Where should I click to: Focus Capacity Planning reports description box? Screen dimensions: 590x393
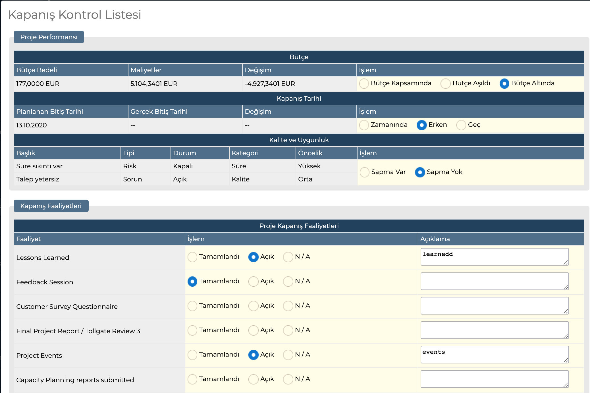[495, 379]
